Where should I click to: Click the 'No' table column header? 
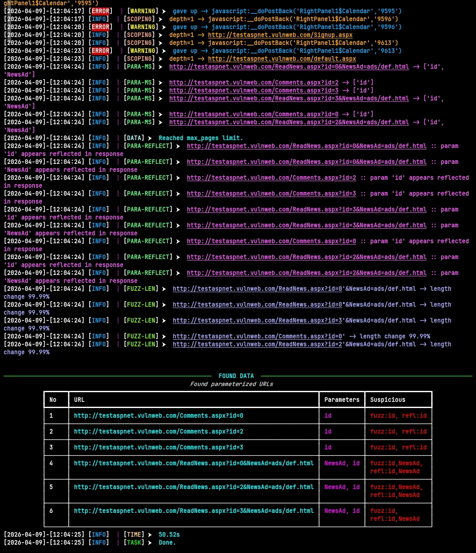[53, 400]
